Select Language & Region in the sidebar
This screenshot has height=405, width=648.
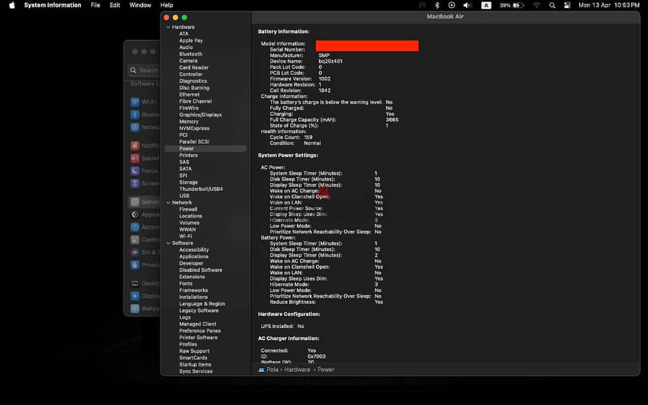[x=202, y=304]
